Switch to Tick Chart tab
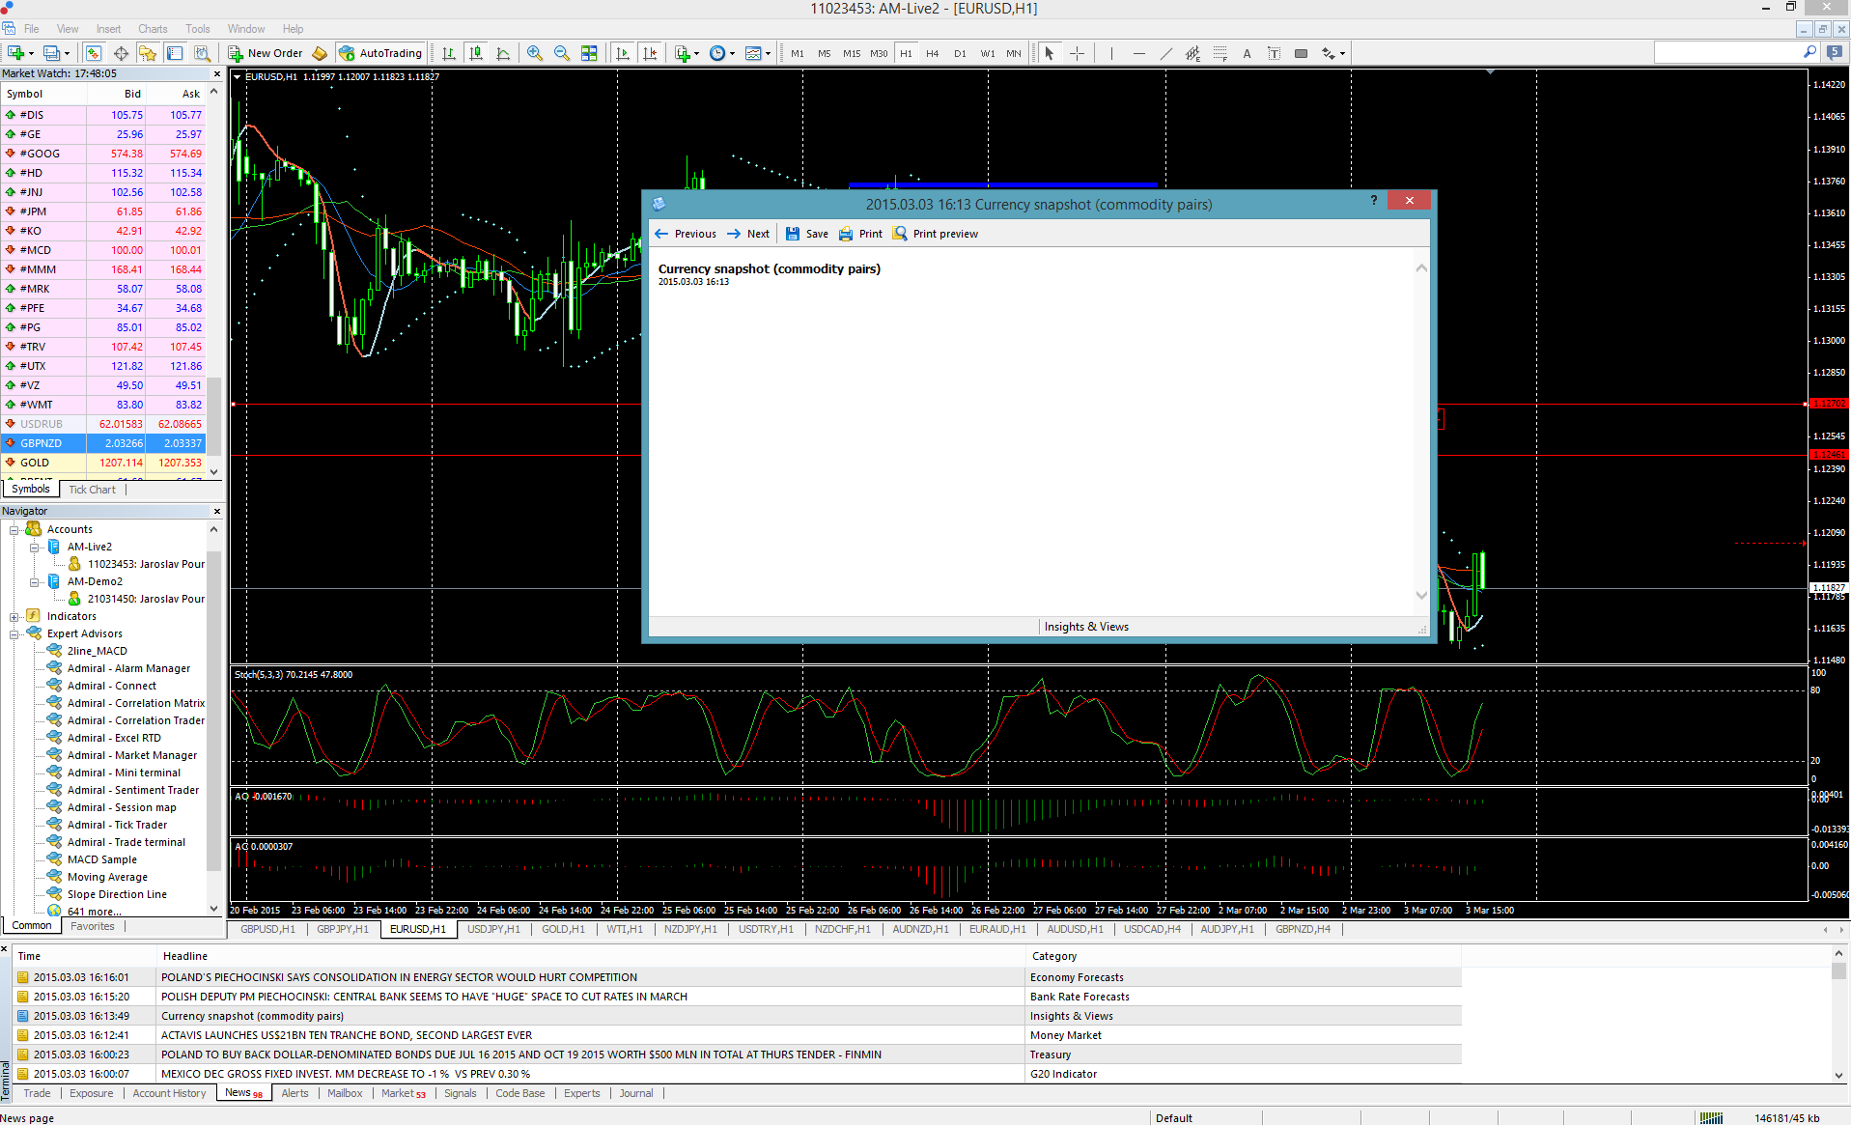 coord(92,490)
